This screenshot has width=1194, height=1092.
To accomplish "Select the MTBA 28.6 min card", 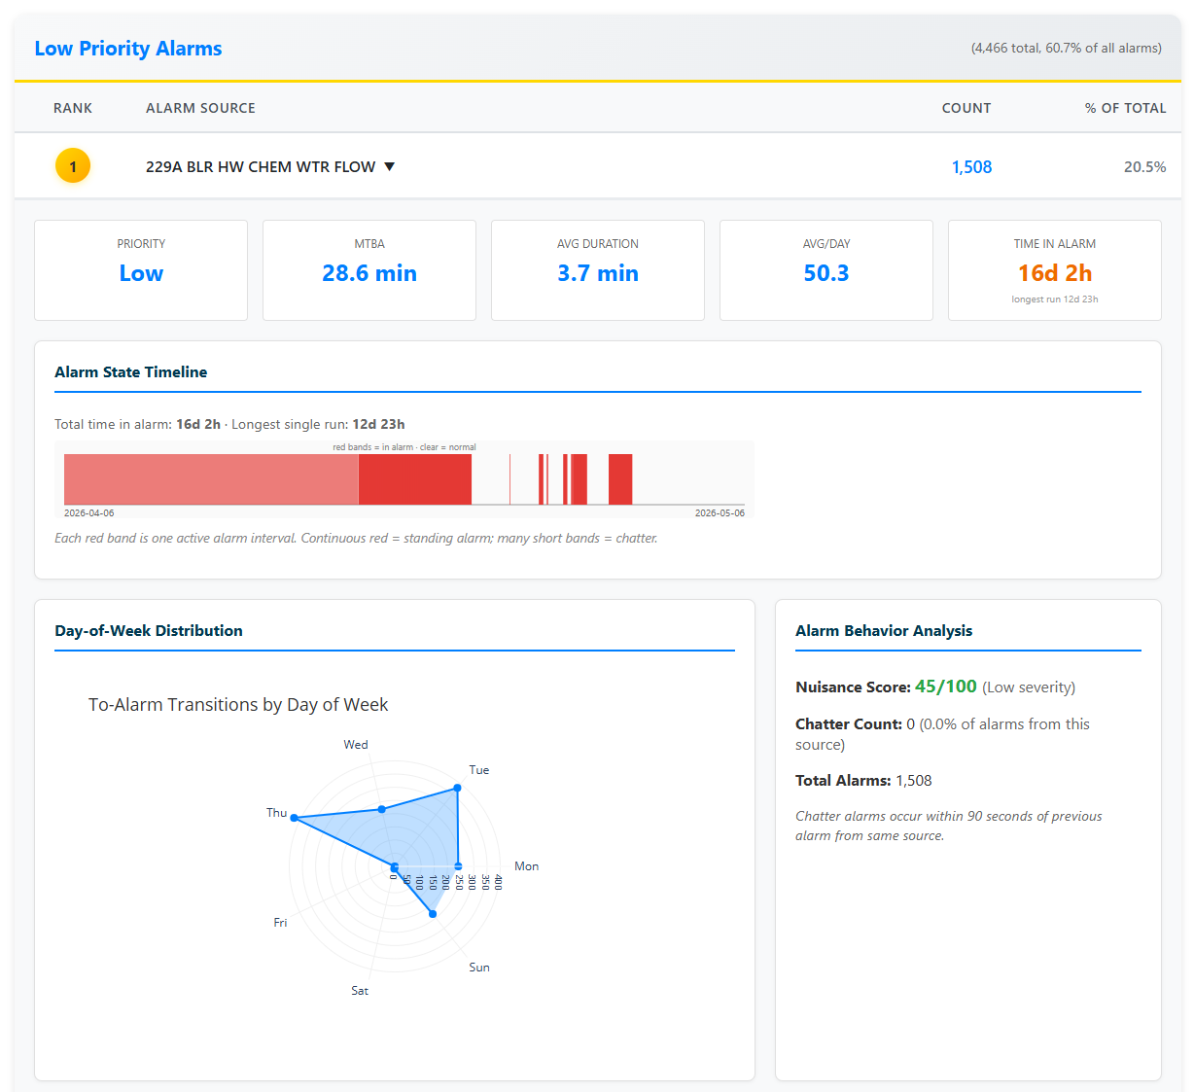I will coord(369,270).
